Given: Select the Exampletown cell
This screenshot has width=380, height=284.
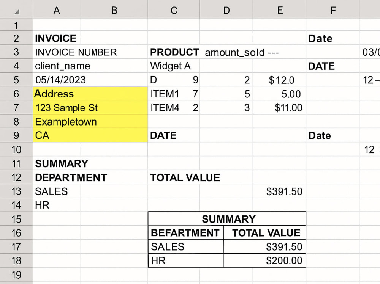Looking at the screenshot, I should click(x=90, y=121).
